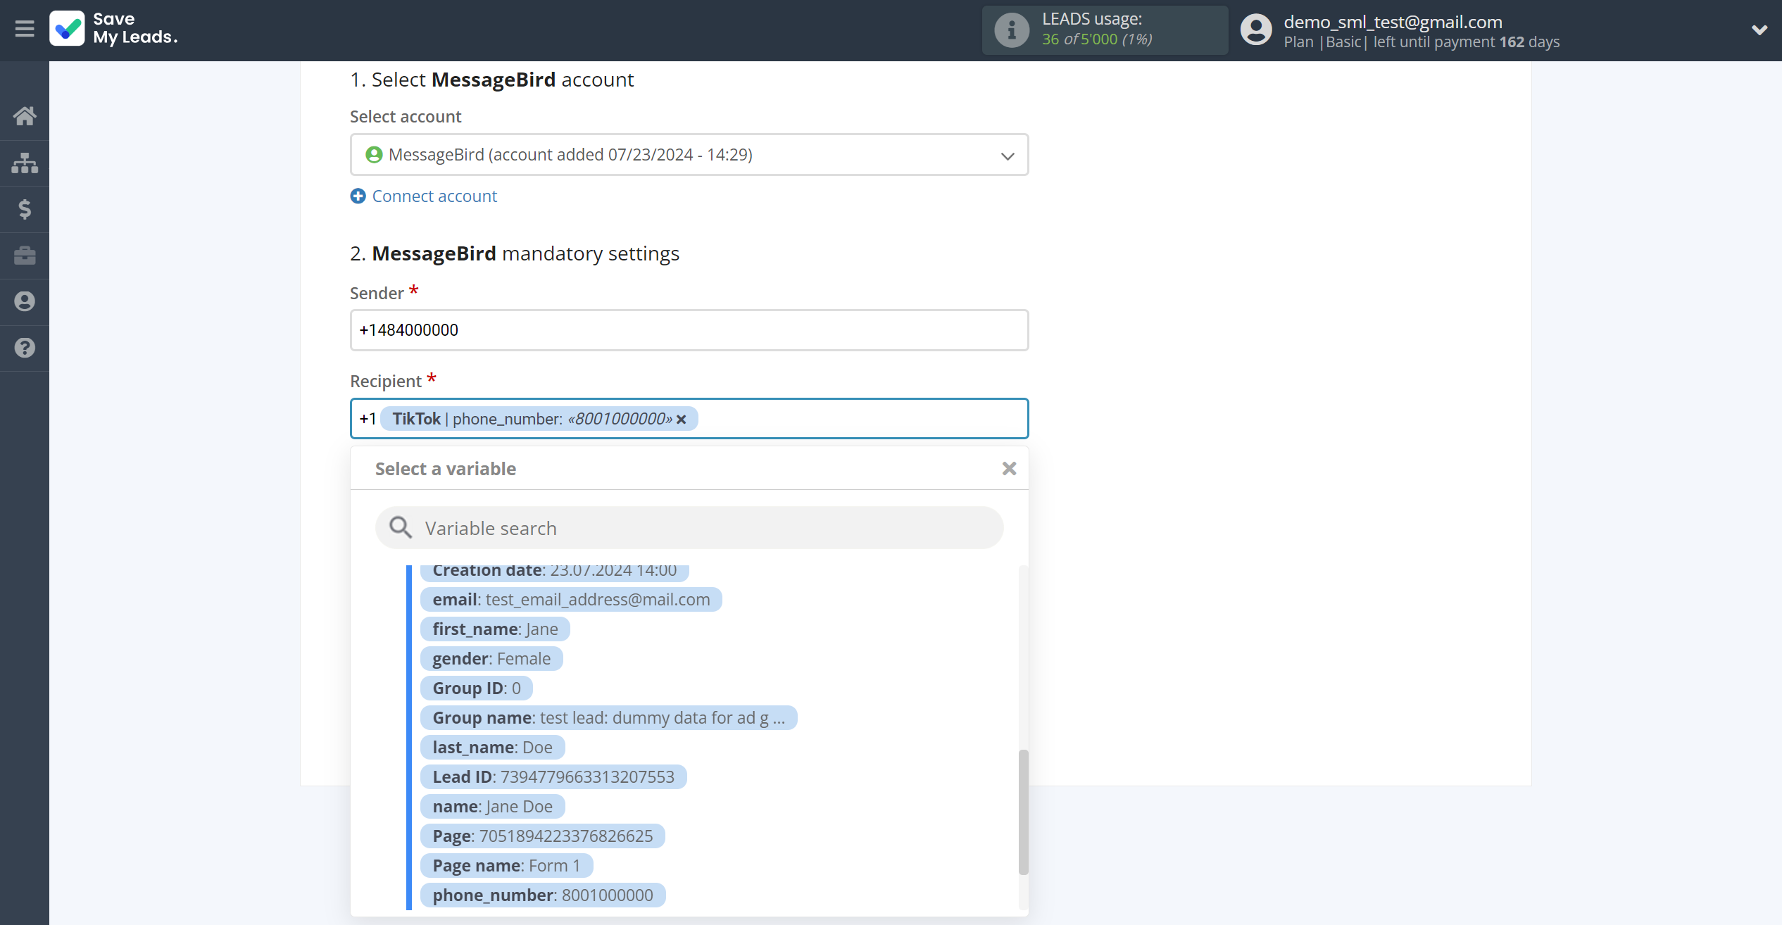Go to Home via house icon
The image size is (1782, 925).
tap(25, 115)
